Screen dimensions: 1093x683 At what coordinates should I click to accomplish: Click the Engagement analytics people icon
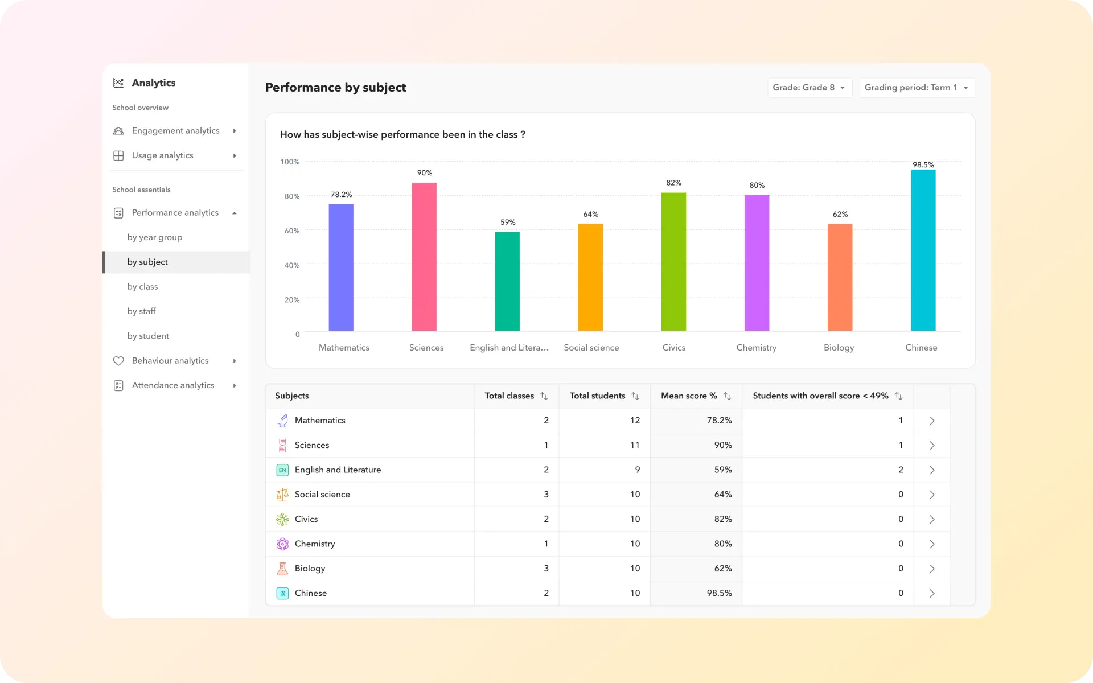(x=118, y=131)
